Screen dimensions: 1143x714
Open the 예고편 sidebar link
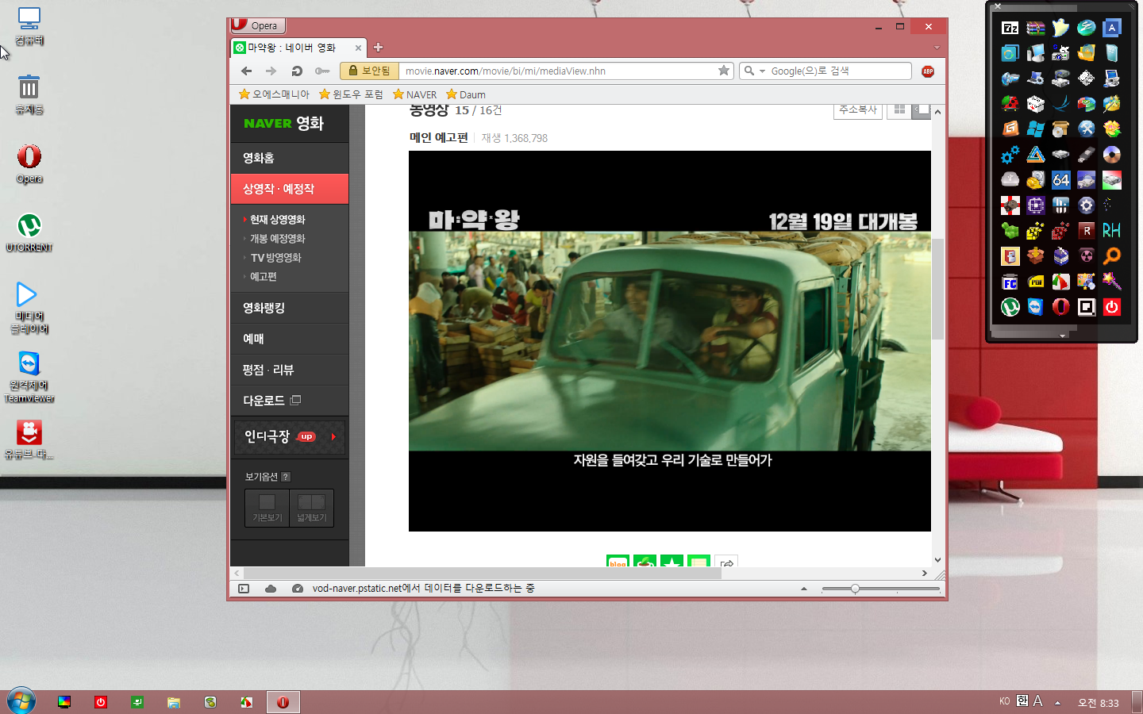pos(263,277)
